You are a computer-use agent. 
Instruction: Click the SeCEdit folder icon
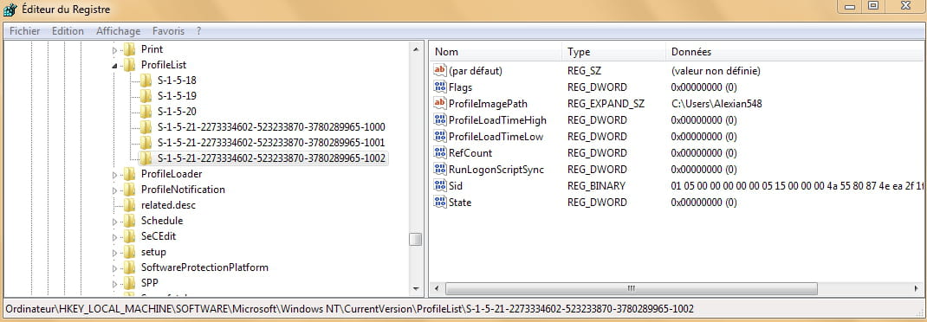[x=129, y=236]
